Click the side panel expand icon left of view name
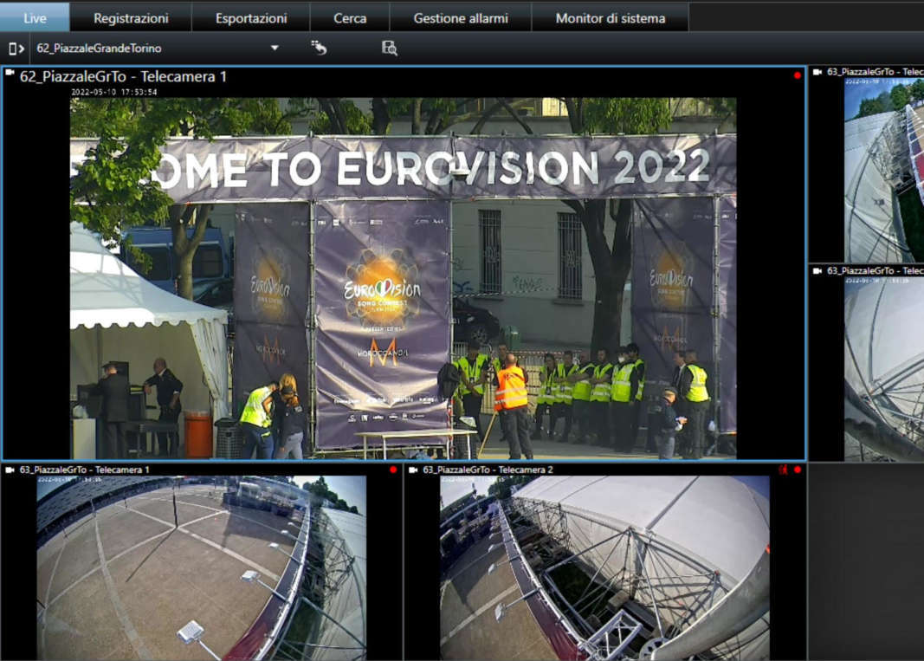The width and height of the screenshot is (924, 661). coord(16,49)
